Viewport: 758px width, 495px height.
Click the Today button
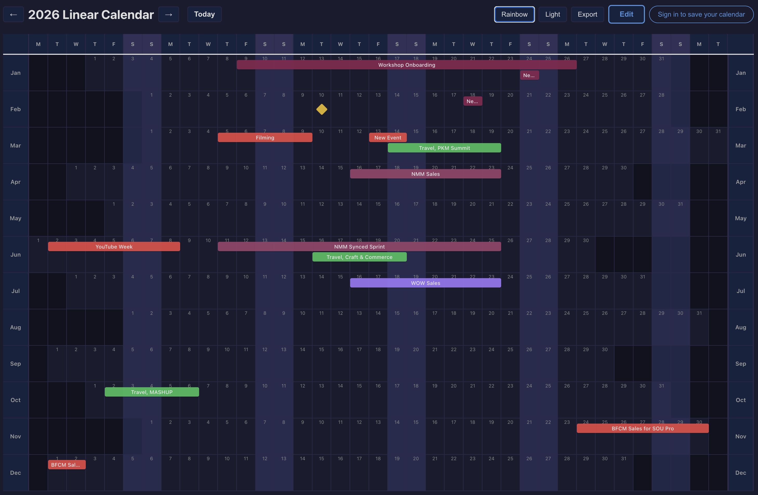click(204, 14)
